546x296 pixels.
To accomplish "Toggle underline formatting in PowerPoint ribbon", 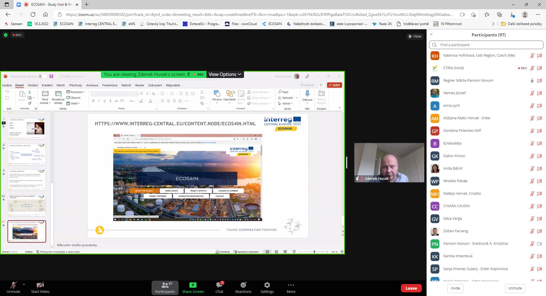I will [105, 101].
